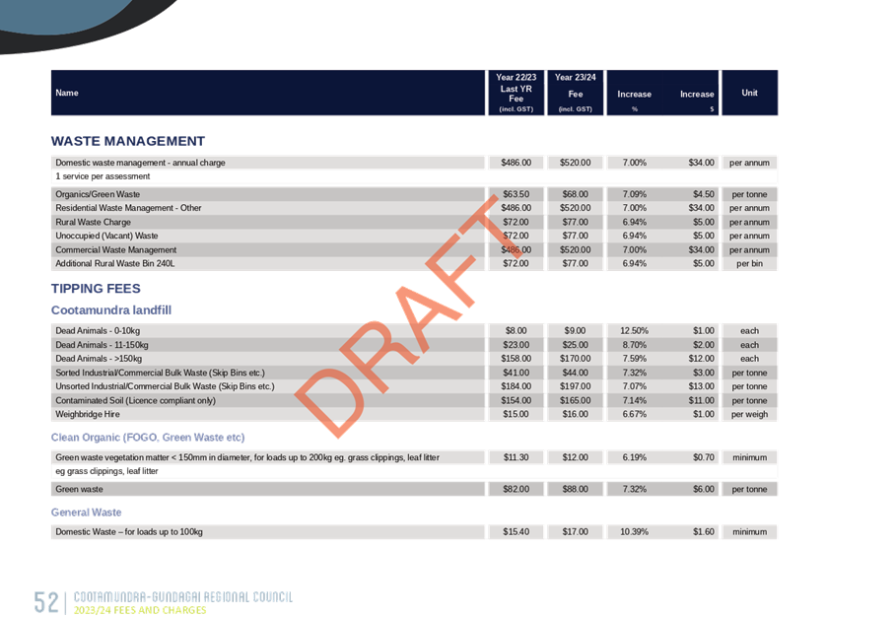This screenshot has height=617, width=894.
Task: Click 'Residential Waste Management - Other' row name
Action: coord(128,208)
